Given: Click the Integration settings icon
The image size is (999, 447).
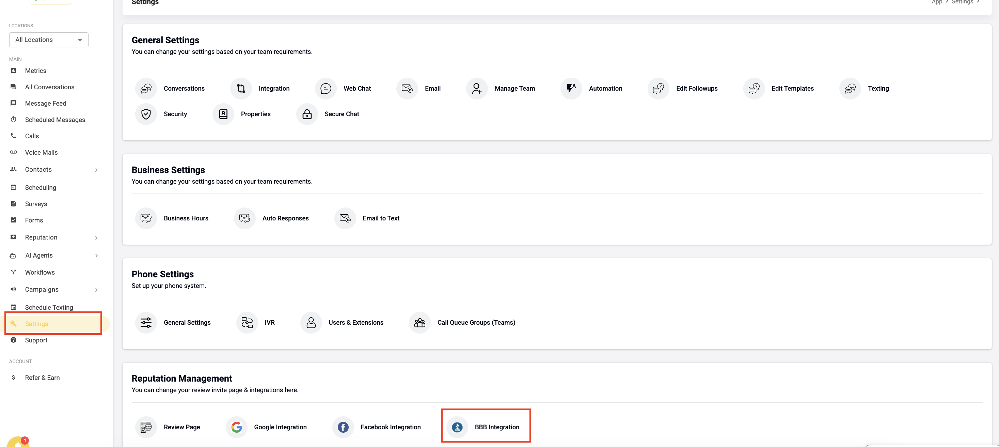Looking at the screenshot, I should pyautogui.click(x=241, y=89).
